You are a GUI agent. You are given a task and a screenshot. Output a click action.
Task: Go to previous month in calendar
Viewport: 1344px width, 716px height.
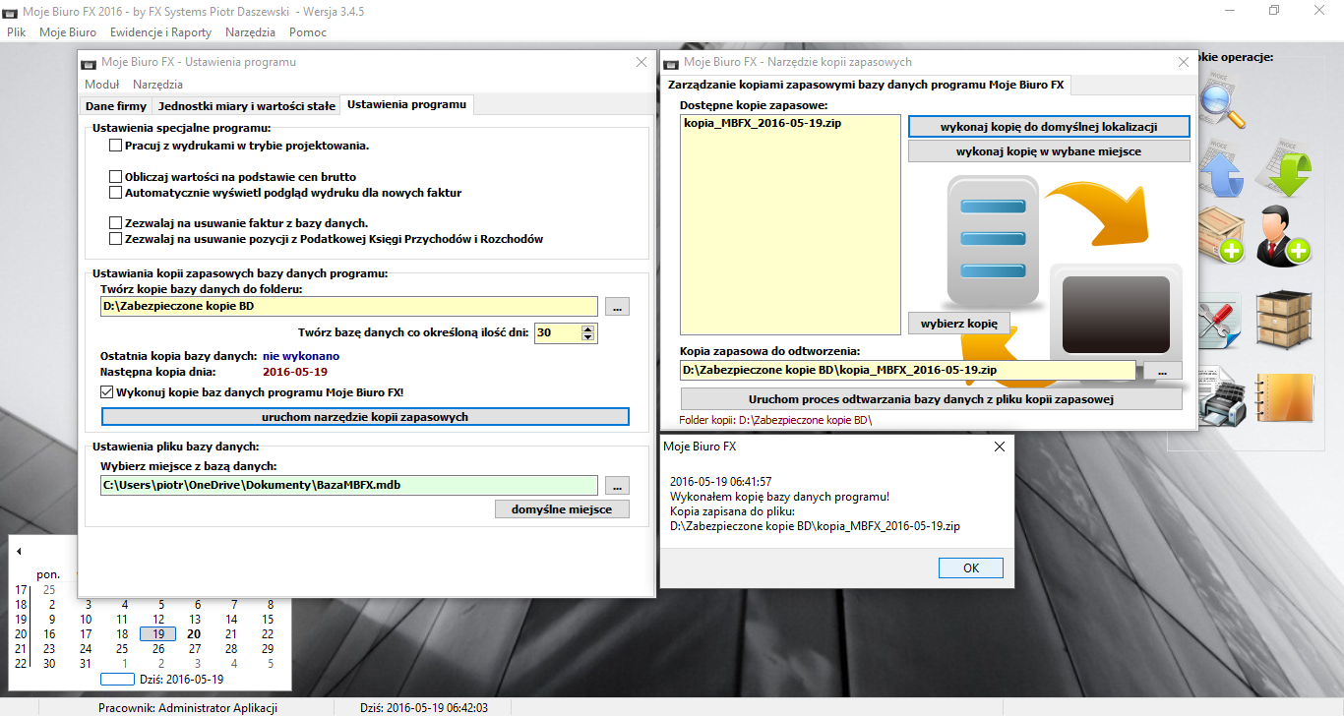coord(19,551)
